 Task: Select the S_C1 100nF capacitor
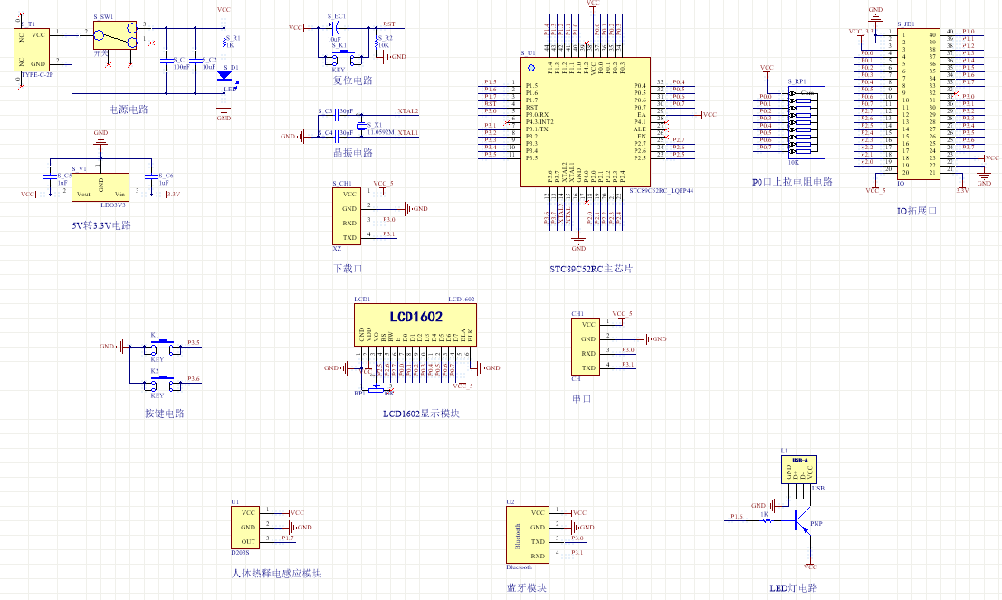point(167,61)
